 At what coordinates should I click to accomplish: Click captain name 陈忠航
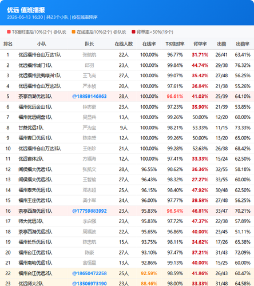(x=89, y=242)
